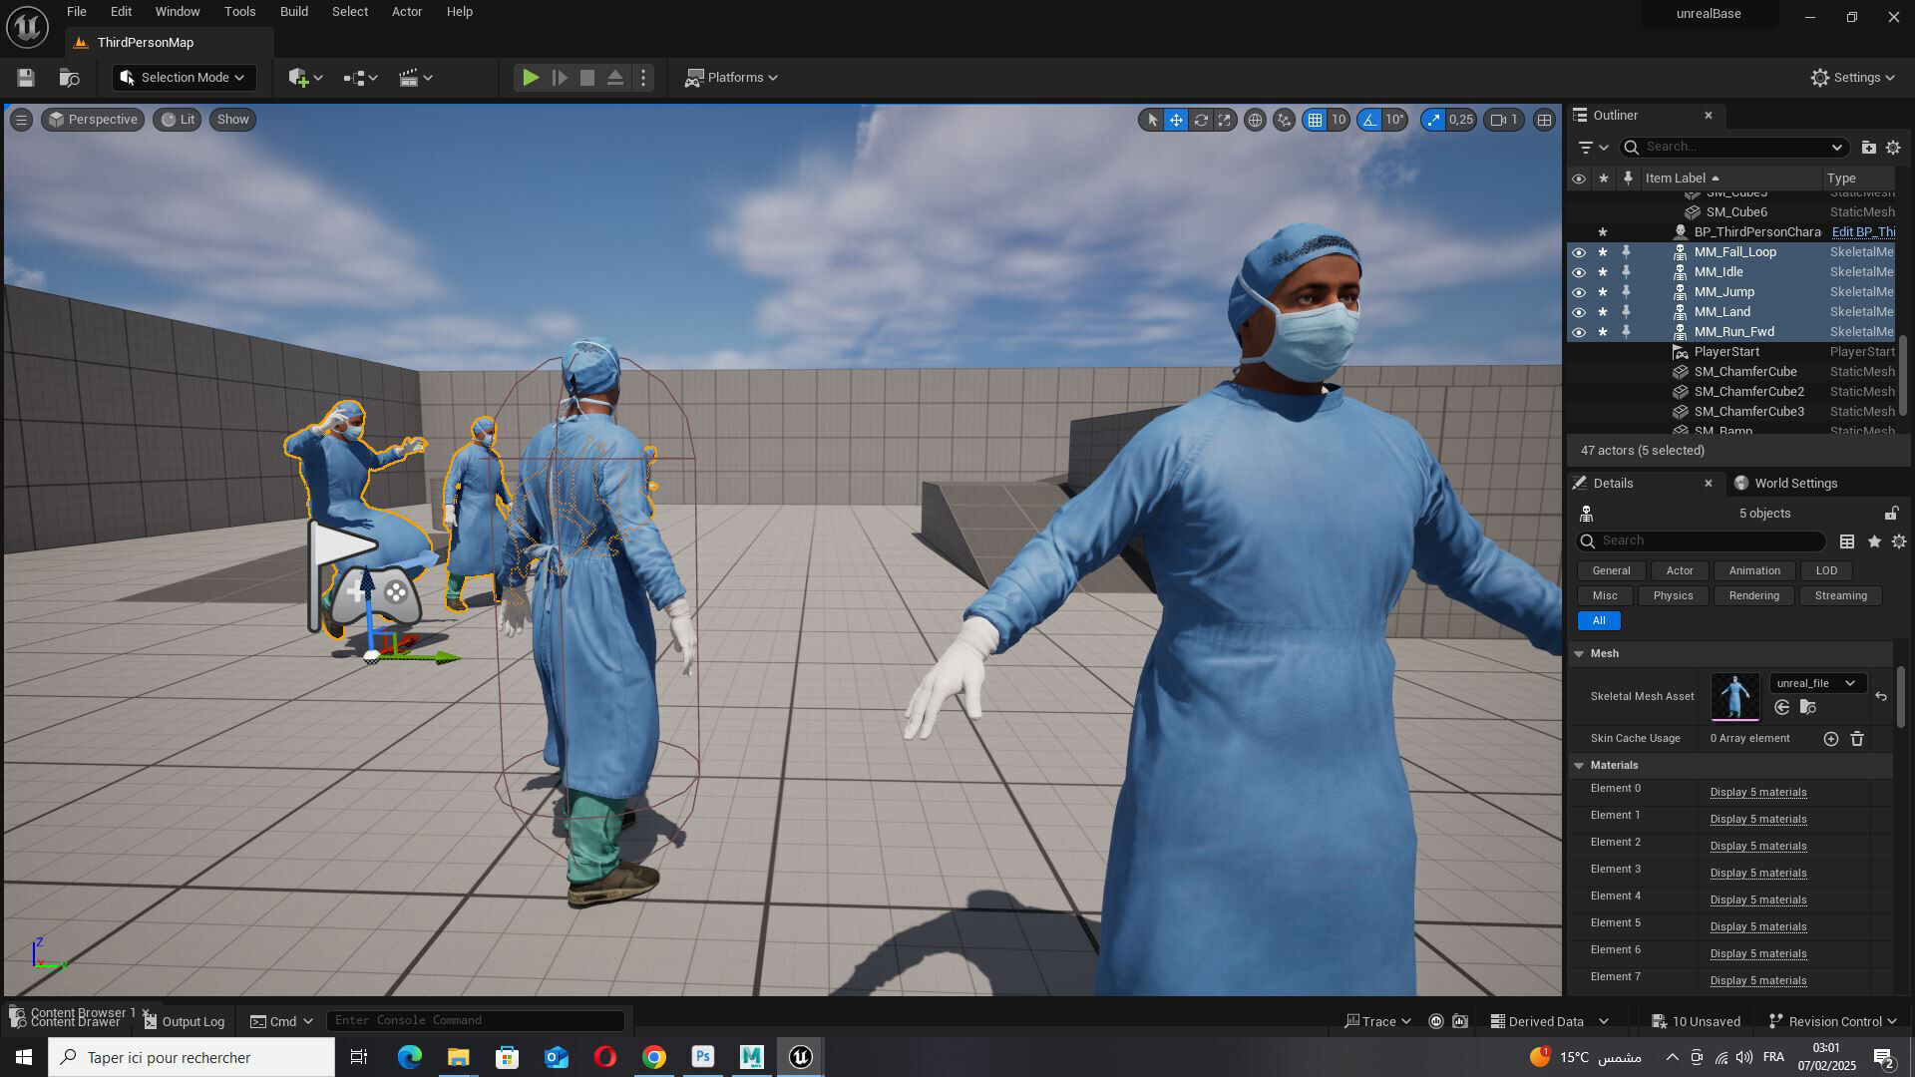1915x1077 pixels.
Task: Open play mode options (three dots)
Action: coord(643,78)
